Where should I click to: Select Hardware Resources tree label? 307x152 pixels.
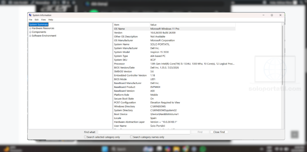[x=43, y=28]
